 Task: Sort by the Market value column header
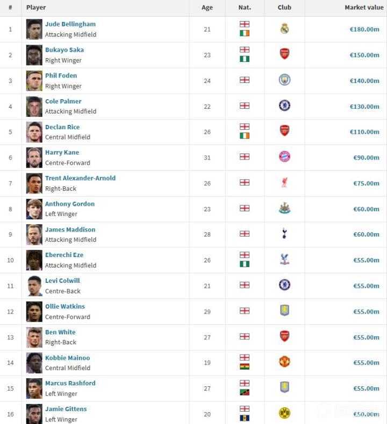(x=364, y=8)
